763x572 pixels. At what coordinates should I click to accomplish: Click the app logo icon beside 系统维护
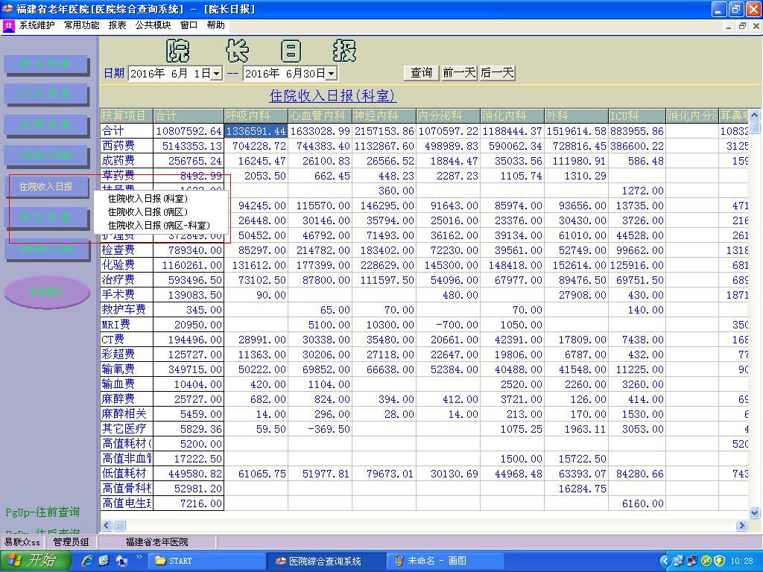click(x=8, y=26)
